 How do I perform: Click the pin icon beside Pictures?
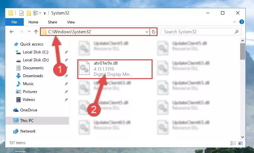(66, 92)
